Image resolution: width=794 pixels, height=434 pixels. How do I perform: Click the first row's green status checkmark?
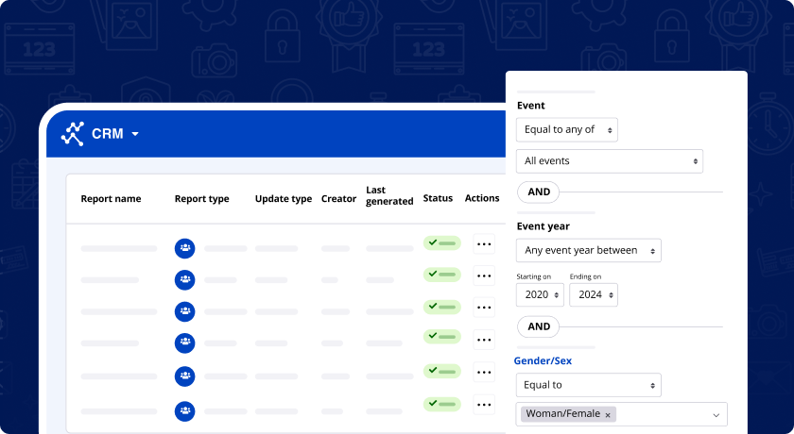433,242
